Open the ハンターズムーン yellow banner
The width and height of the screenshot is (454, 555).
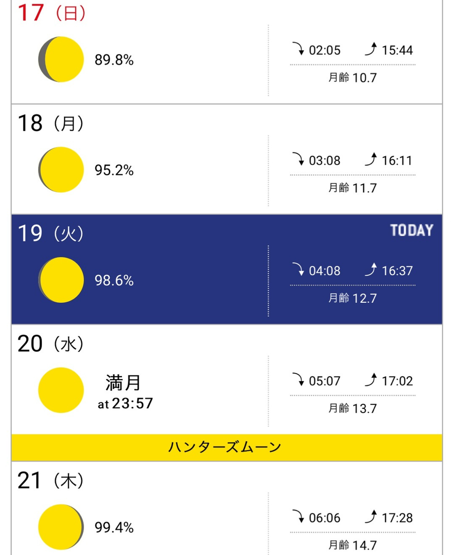tap(227, 447)
